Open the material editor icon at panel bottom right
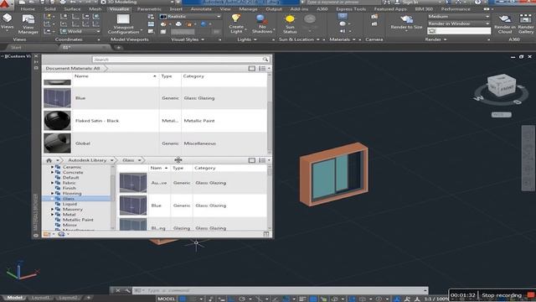 266,234
